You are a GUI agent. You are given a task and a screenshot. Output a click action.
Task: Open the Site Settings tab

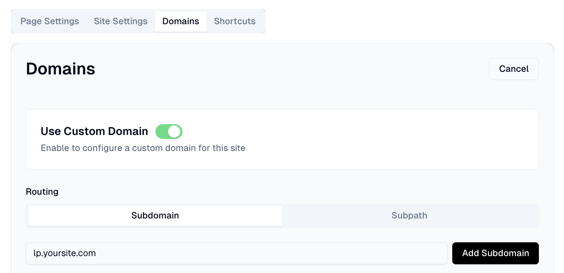click(120, 21)
